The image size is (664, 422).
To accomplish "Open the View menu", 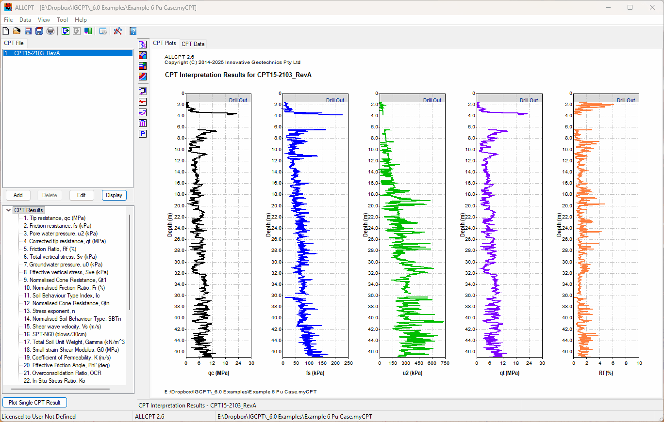I will (44, 20).
